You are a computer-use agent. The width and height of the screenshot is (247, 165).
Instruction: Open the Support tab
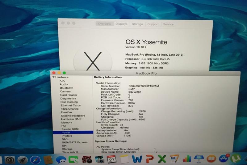pos(153,24)
